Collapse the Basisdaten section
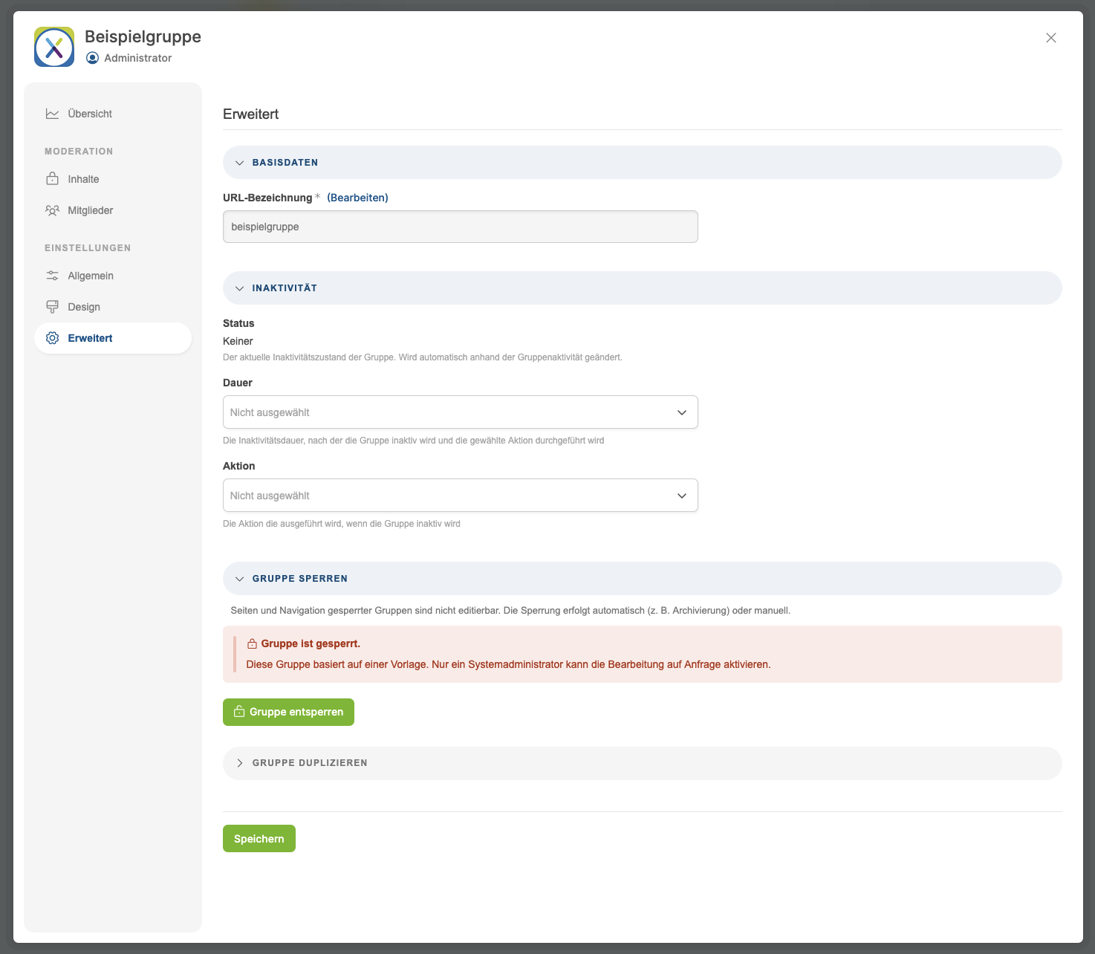The height and width of the screenshot is (954, 1095). click(240, 163)
